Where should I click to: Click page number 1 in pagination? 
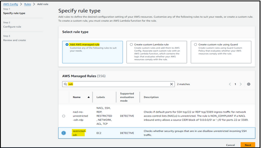(x=235, y=84)
